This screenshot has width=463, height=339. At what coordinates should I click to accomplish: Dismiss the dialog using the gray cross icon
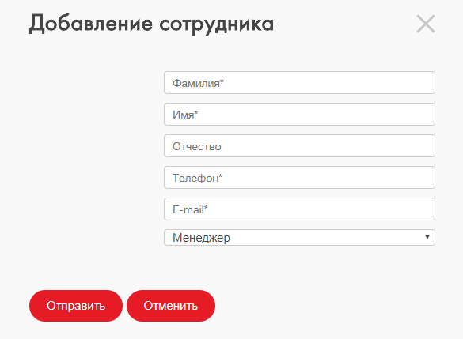pyautogui.click(x=426, y=24)
